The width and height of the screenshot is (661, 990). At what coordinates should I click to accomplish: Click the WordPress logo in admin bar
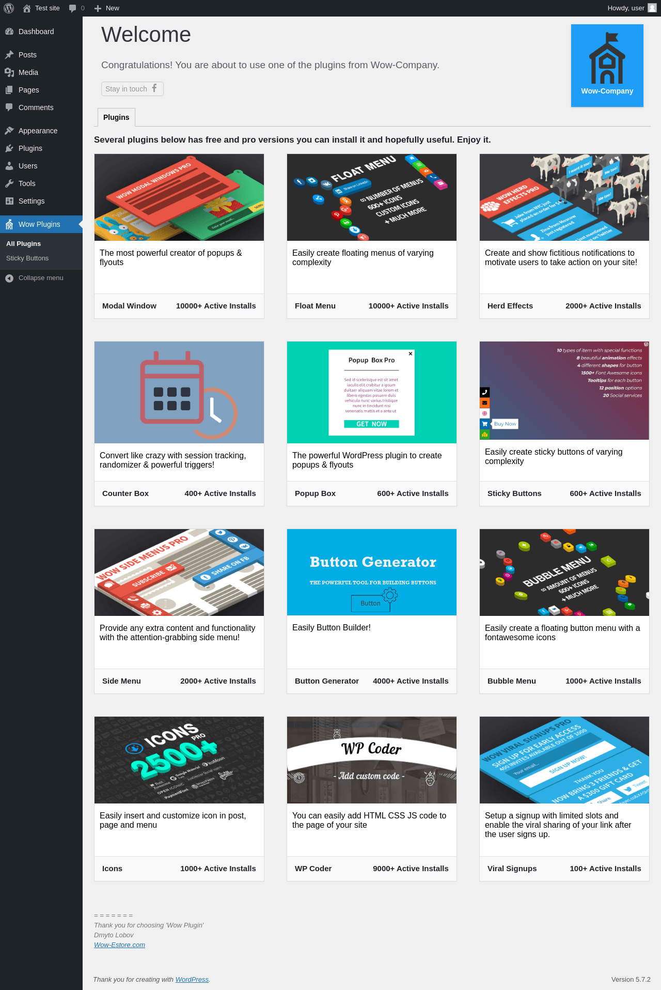coord(9,8)
